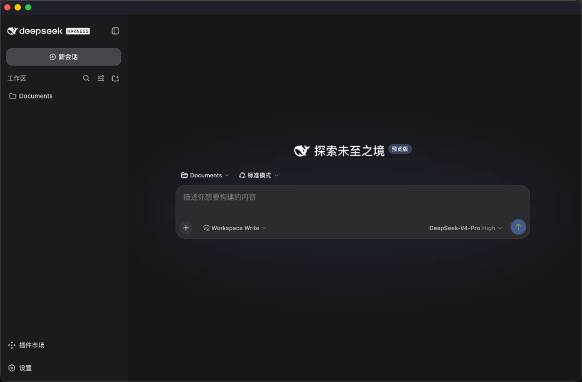
Task: Open 设置 settings
Action: (x=20, y=368)
